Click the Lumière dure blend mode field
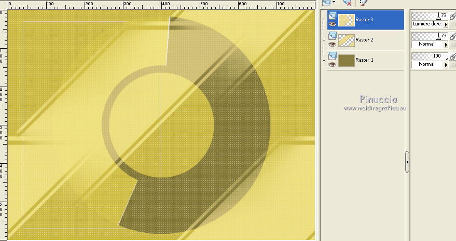456x241 pixels. point(427,24)
